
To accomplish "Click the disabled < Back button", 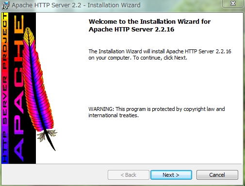I will 129,175.
